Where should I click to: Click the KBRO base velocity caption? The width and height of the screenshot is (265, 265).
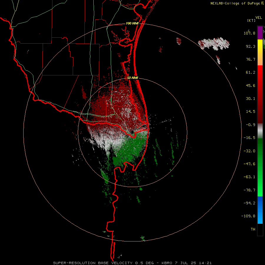132,263
